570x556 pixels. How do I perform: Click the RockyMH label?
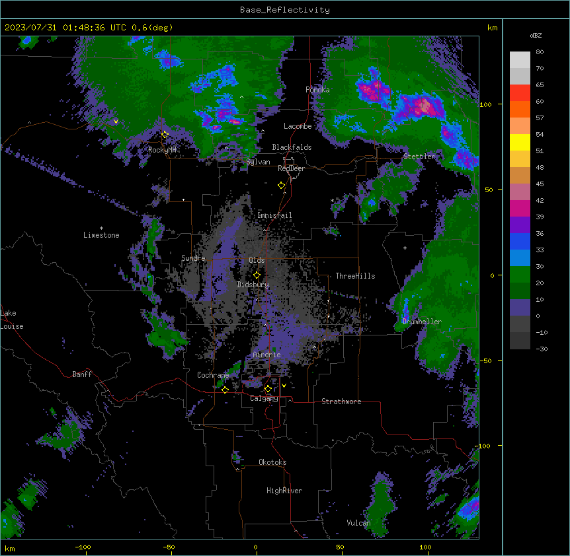[x=162, y=150]
